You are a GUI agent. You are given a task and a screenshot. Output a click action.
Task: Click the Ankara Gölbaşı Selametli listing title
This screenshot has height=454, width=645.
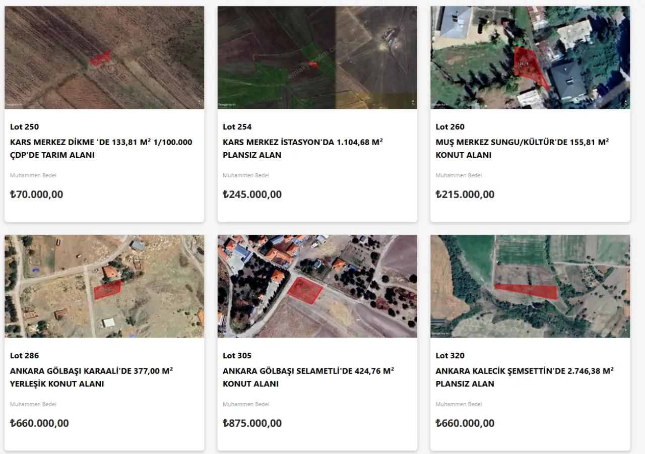[308, 377]
